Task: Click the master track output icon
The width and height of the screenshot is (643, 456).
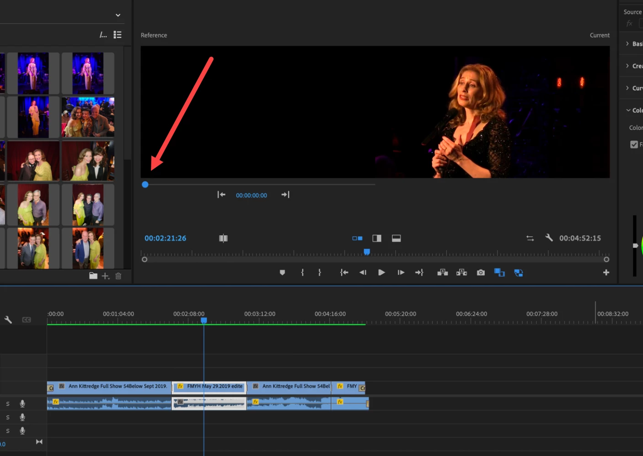Action: pos(39,442)
